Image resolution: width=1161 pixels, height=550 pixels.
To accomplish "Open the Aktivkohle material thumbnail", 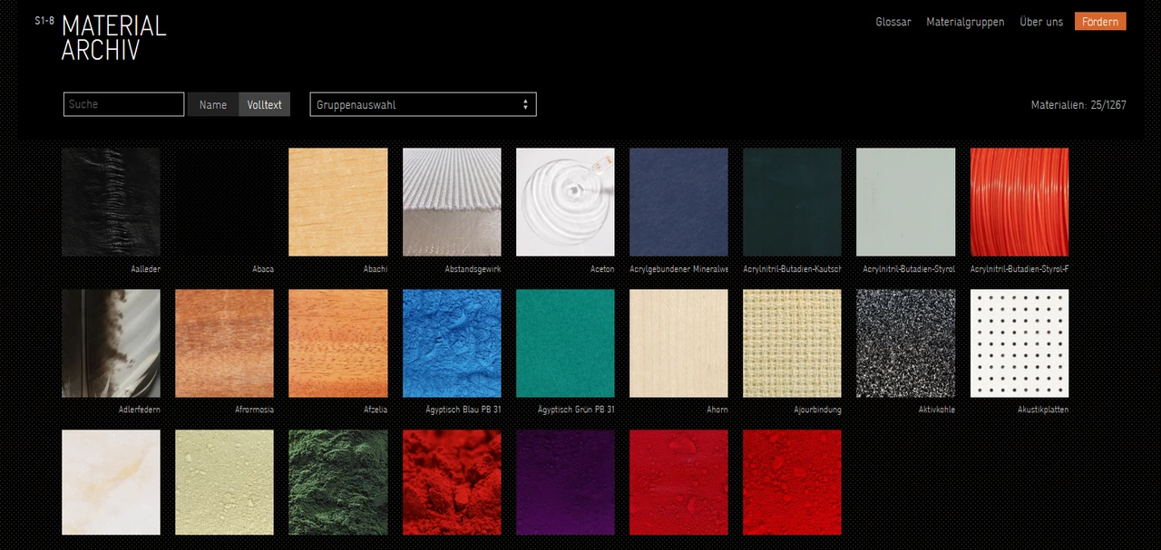I will pyautogui.click(x=905, y=343).
